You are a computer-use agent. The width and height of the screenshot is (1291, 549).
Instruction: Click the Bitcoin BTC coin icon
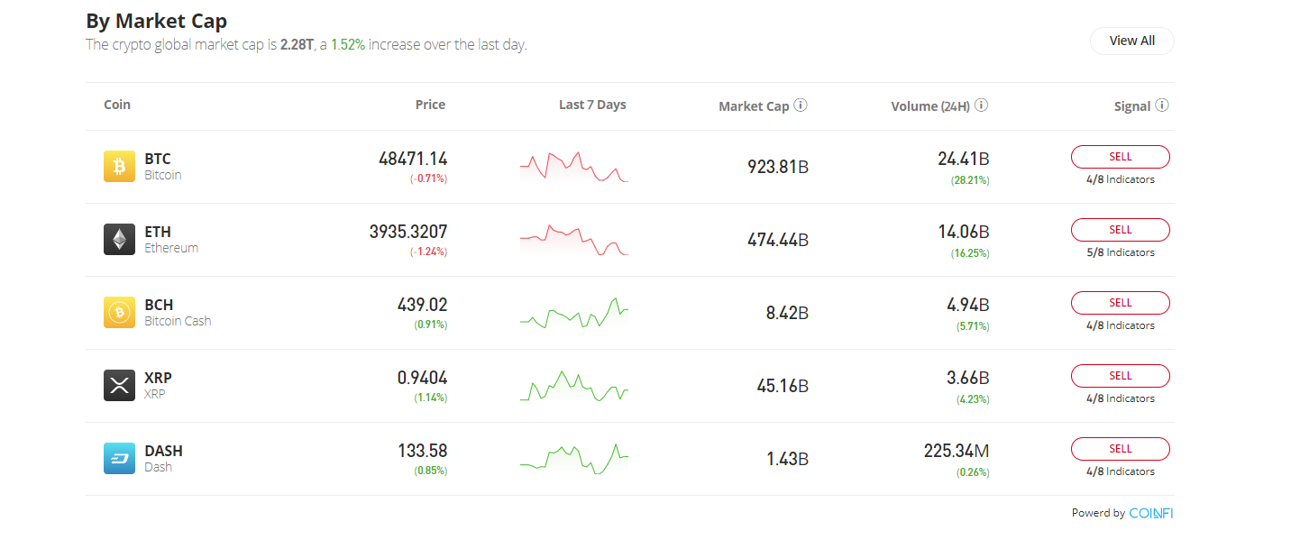119,167
